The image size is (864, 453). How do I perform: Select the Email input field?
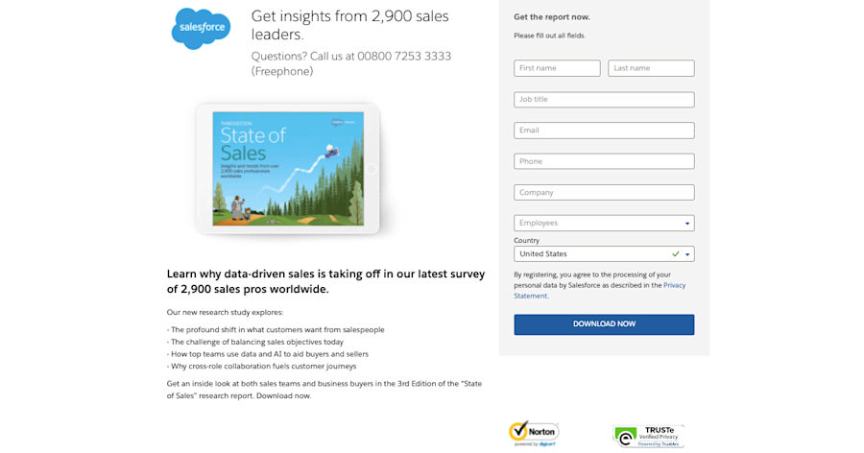point(604,131)
